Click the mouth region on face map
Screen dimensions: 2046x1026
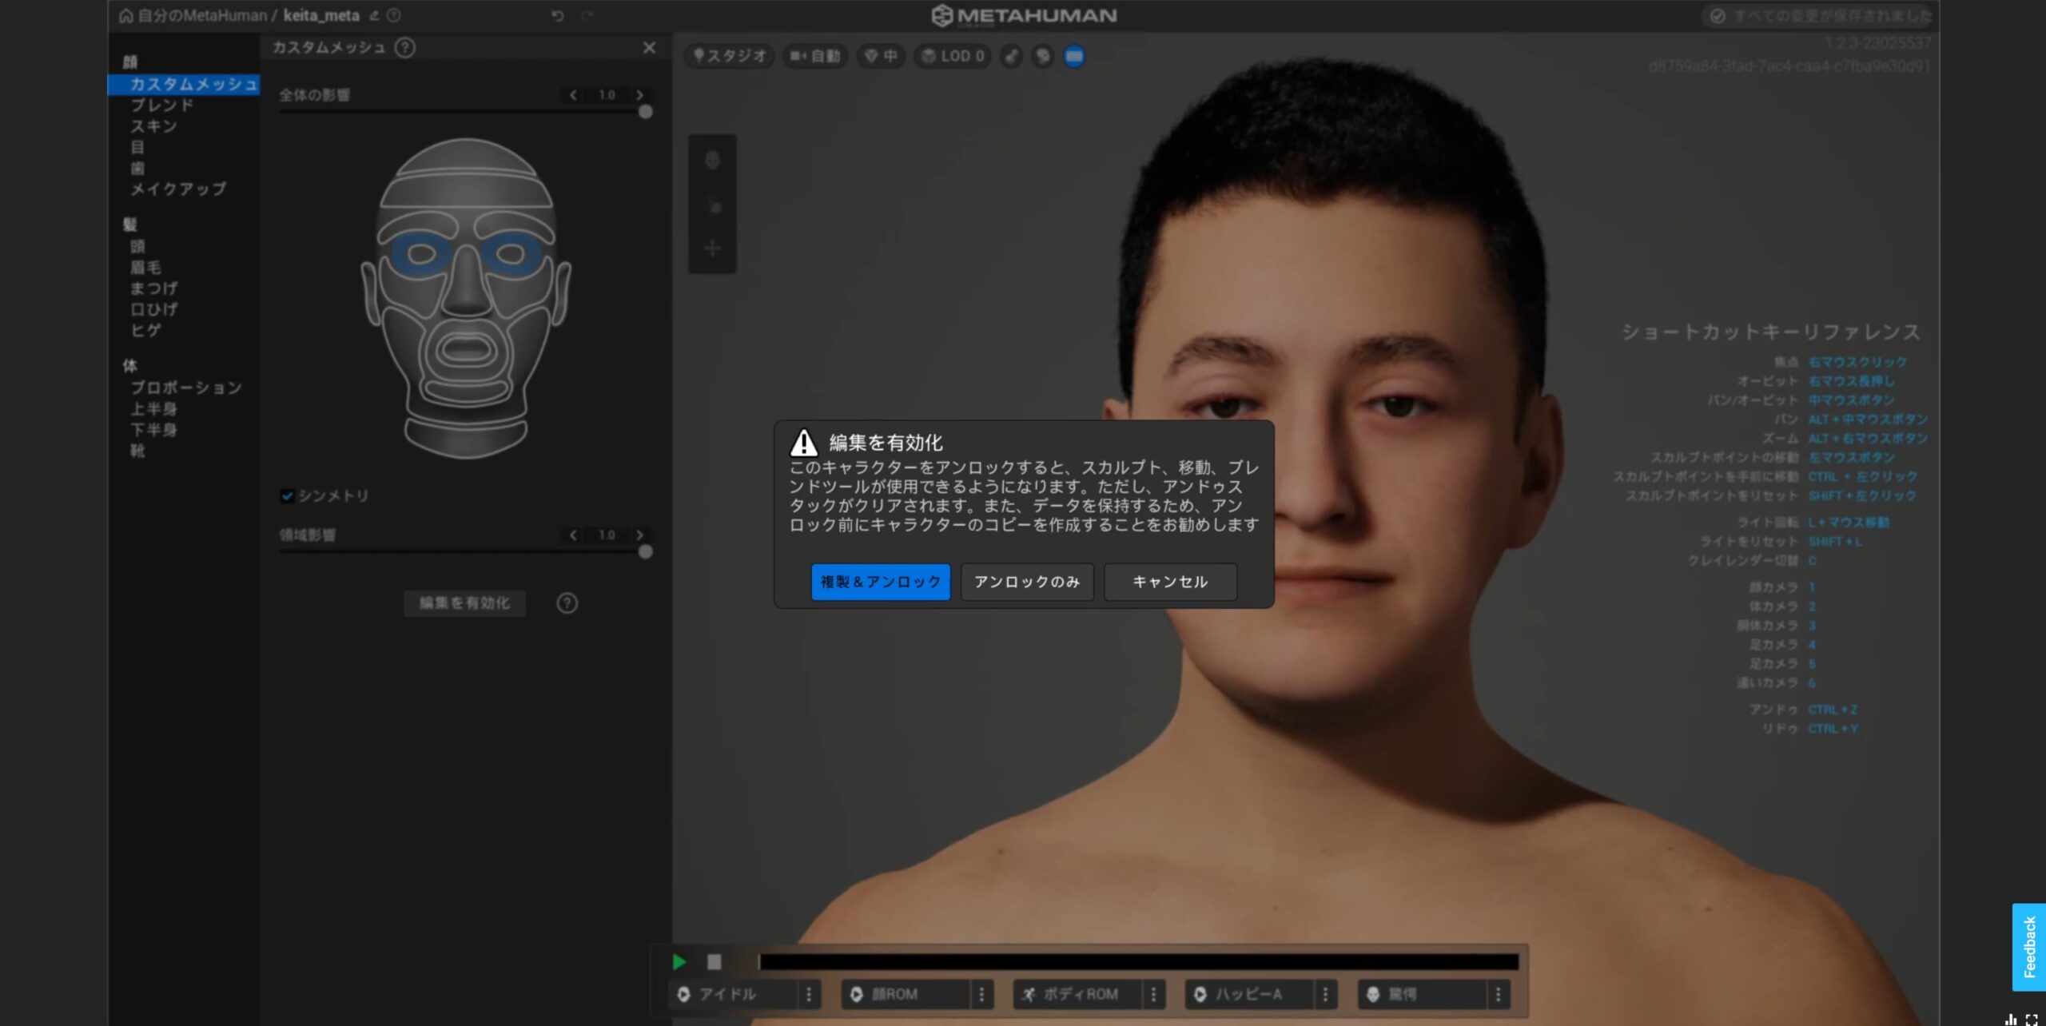(x=467, y=349)
